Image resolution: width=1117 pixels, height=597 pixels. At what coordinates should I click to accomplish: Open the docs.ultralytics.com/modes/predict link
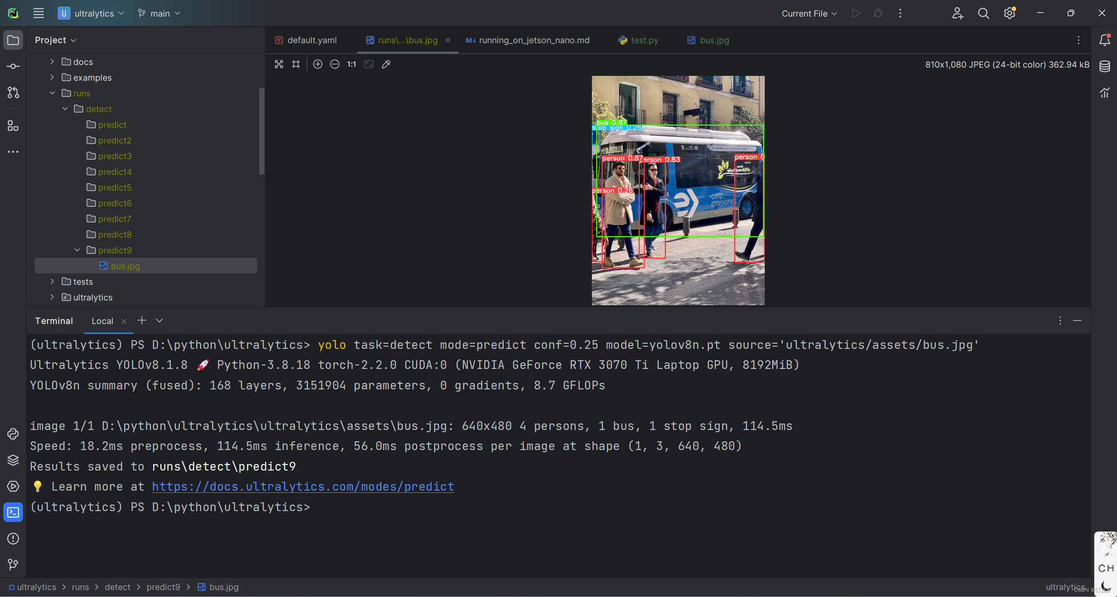[302, 486]
